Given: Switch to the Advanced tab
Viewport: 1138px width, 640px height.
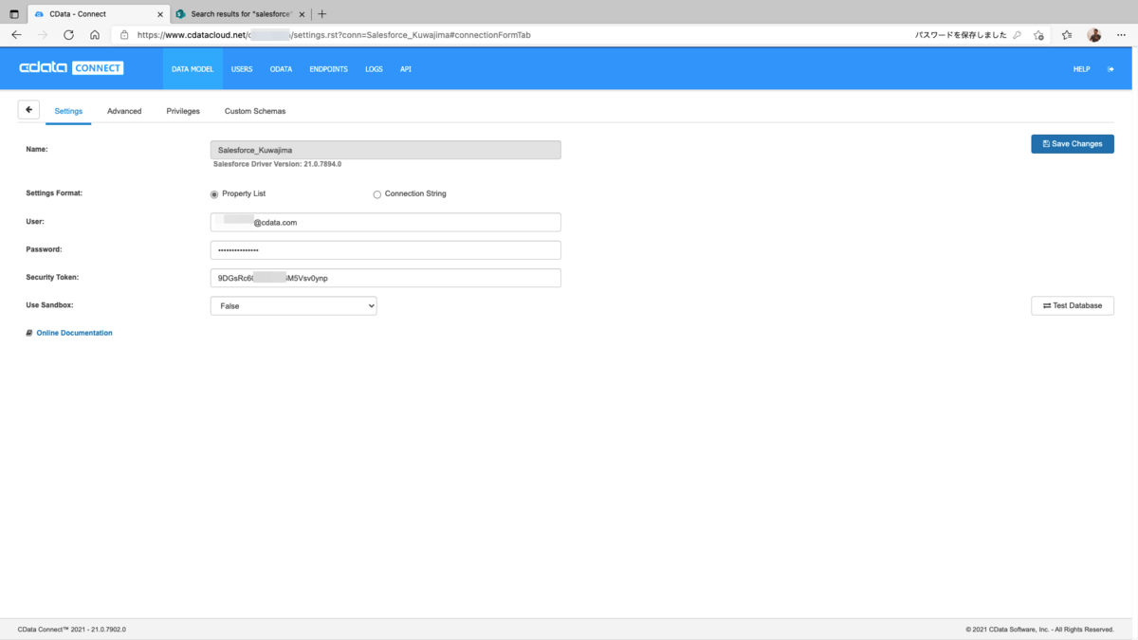Looking at the screenshot, I should pos(124,111).
